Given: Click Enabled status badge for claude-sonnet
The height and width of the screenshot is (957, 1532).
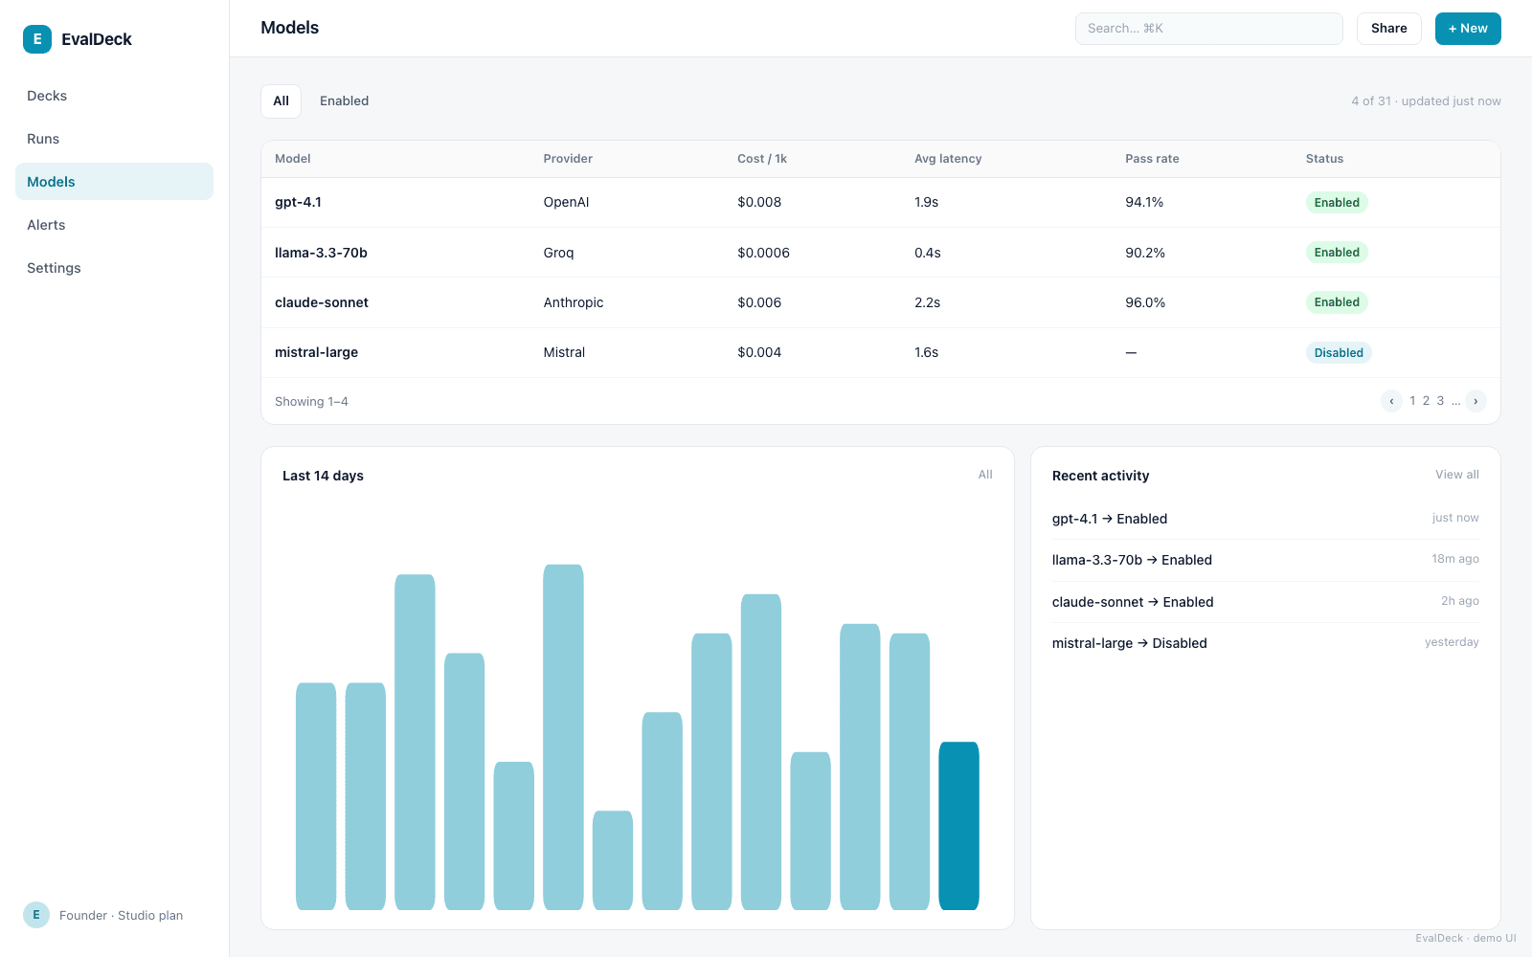Looking at the screenshot, I should click(x=1337, y=302).
